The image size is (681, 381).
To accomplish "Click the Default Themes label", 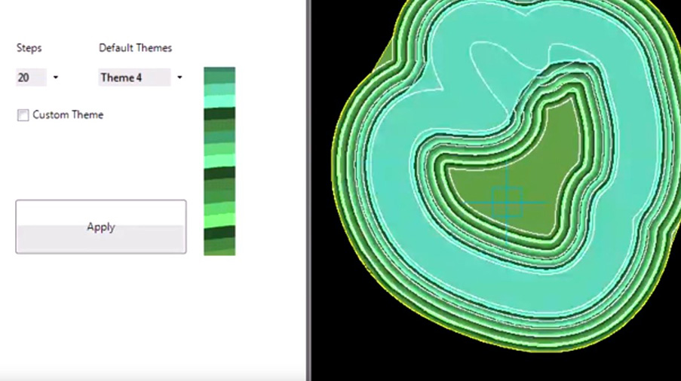I will pyautogui.click(x=136, y=48).
